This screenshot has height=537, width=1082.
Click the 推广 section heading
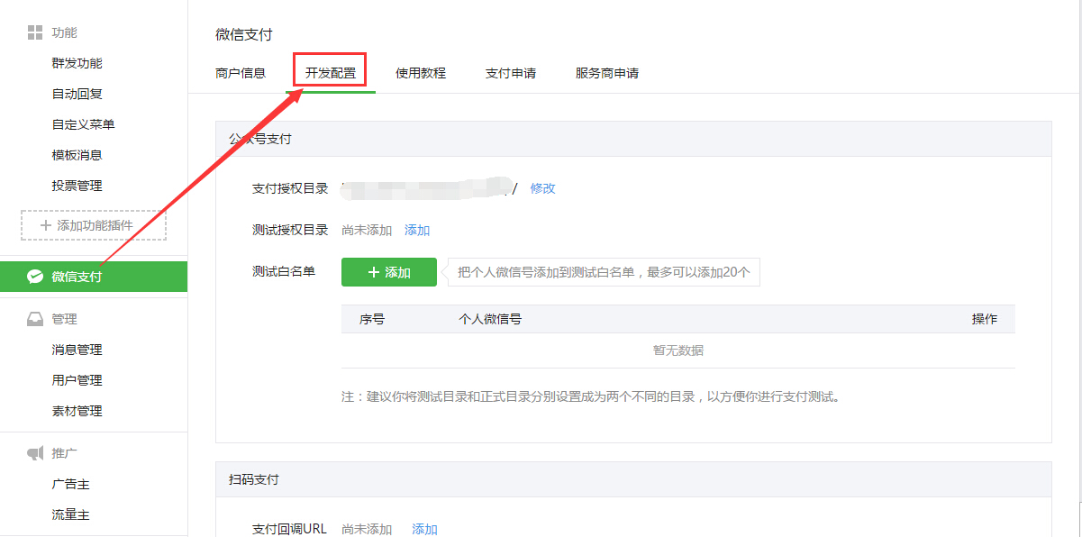65,453
